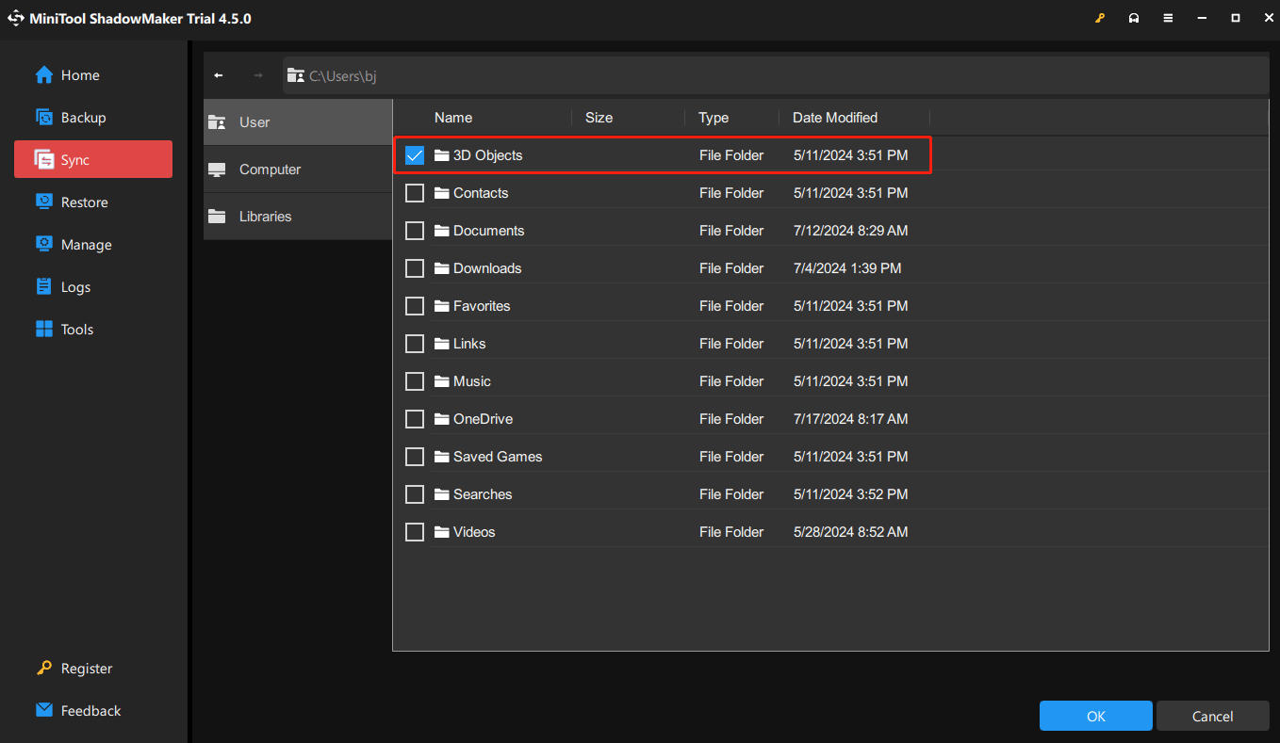Screen dimensions: 1280x743
Task: Click the back navigation arrow
Action: point(219,75)
